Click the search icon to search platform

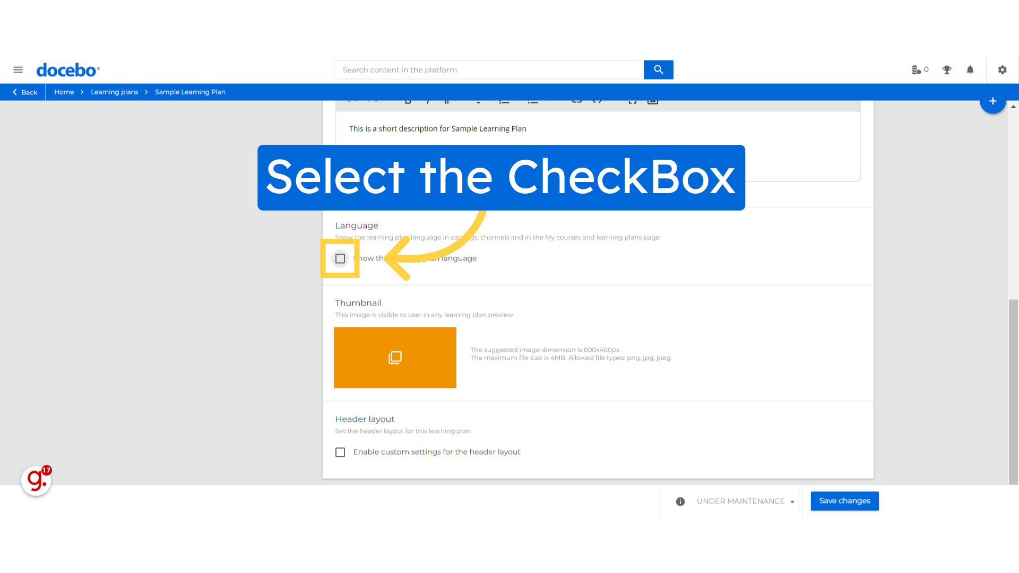pos(658,70)
